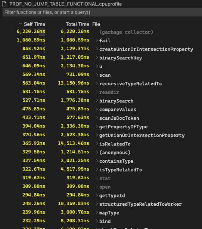This screenshot has height=229, width=202.
Task: Expand the (anonymous) row chevron
Action: pos(97,152)
